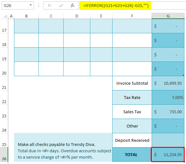Image resolution: width=186 pixels, height=164 pixels.
Task: Select row 17 header
Action: [4, 26]
